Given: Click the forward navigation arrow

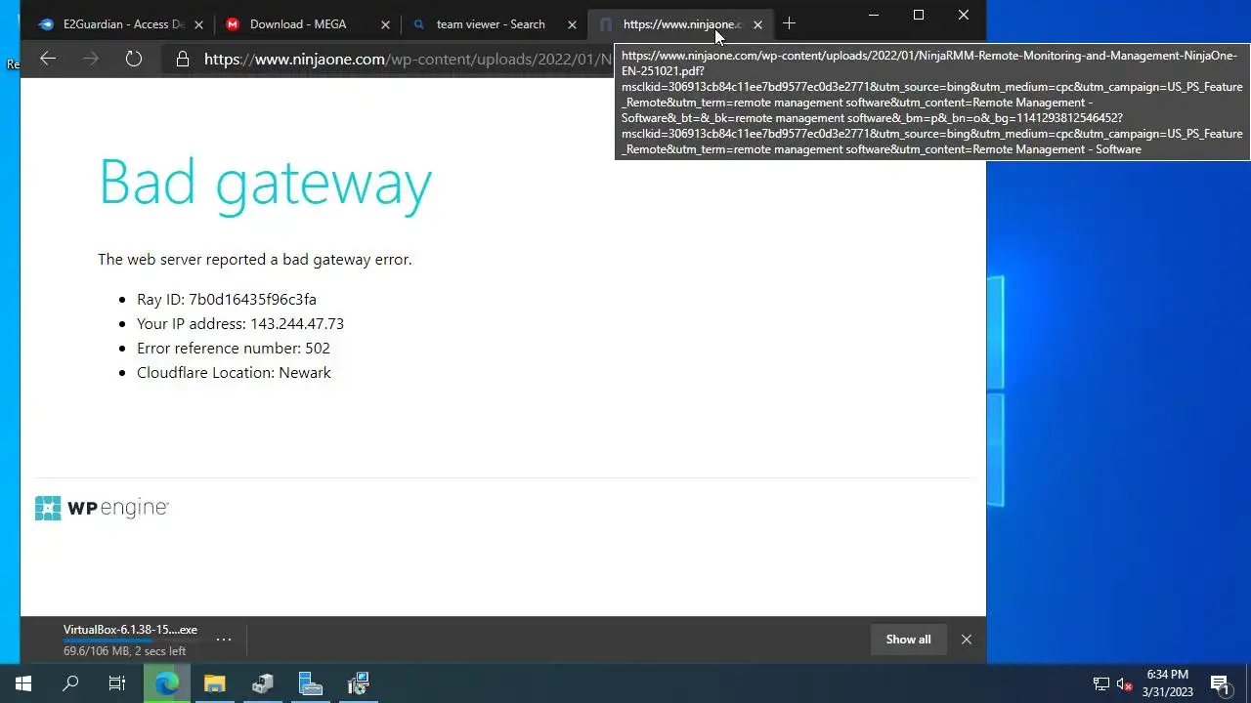Looking at the screenshot, I should coord(90,59).
